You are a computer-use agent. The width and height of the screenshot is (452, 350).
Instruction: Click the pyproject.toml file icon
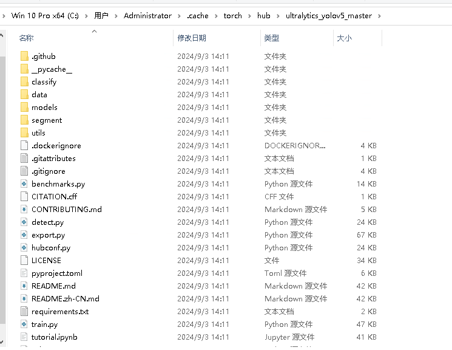tap(24, 273)
